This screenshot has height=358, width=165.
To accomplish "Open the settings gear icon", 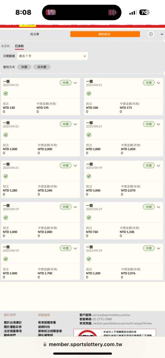I will [x=151, y=34].
